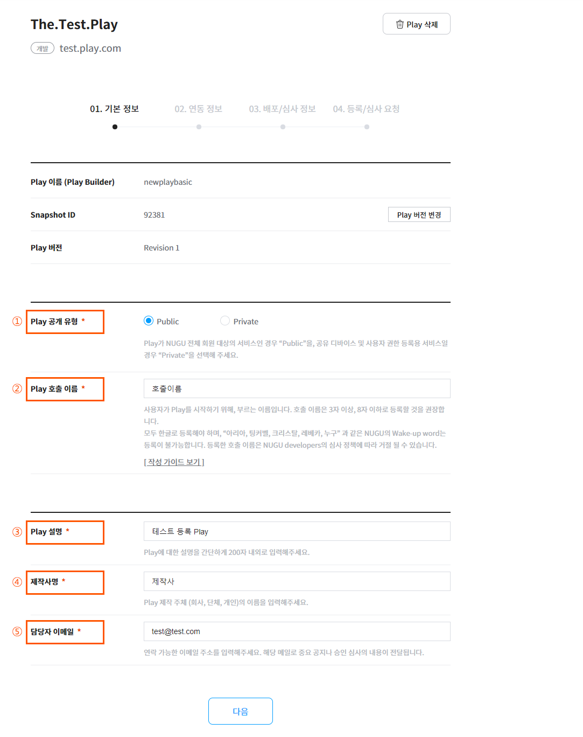Viewport: 583px width, 737px height.
Task: Switch to the 02. 연동 정보 step
Action: 199,109
